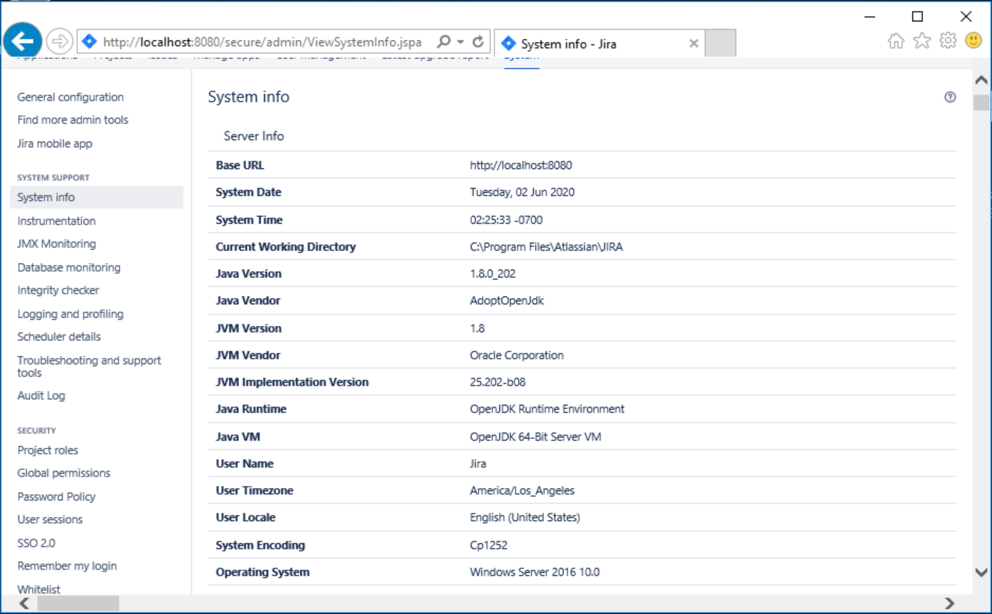Go to Audit Log page
The image size is (992, 614).
tap(41, 396)
